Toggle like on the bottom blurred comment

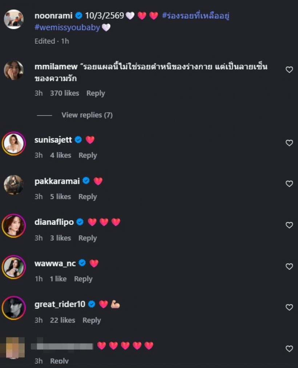289,348
